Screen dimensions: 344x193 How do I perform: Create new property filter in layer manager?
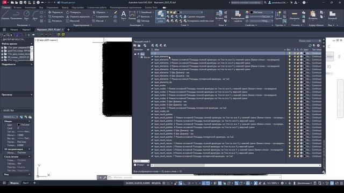click(x=135, y=46)
